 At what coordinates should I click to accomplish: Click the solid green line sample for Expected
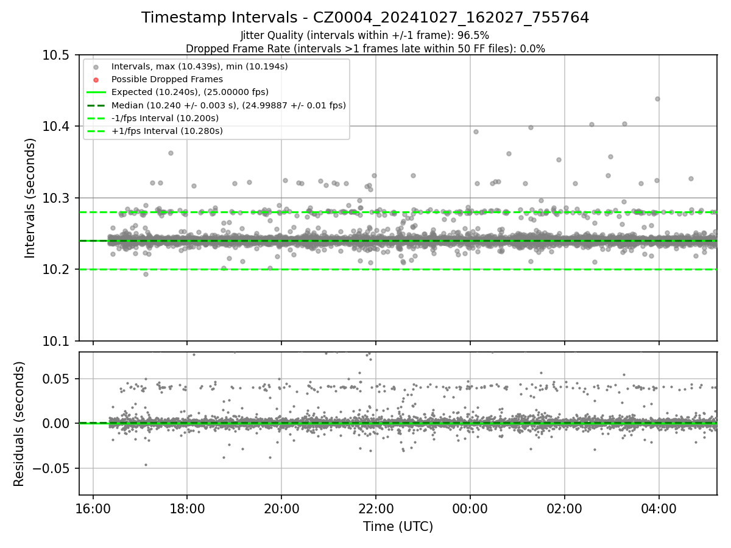click(x=96, y=93)
